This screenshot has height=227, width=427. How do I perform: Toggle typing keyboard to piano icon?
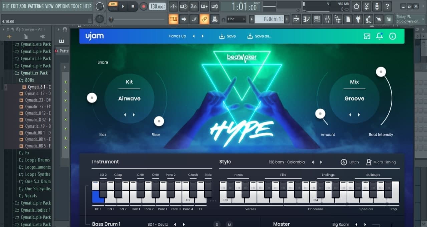pos(173,19)
